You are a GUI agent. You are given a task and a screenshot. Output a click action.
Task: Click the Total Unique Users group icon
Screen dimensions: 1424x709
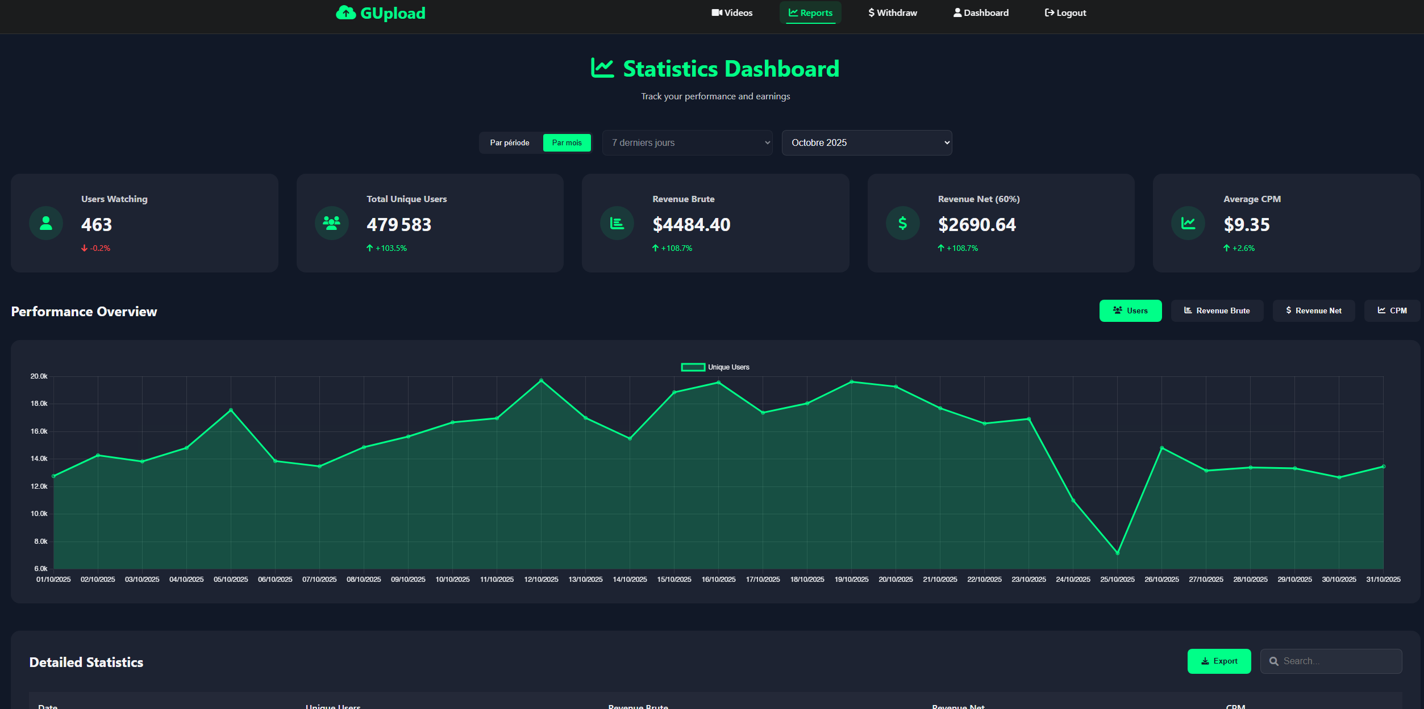(331, 223)
